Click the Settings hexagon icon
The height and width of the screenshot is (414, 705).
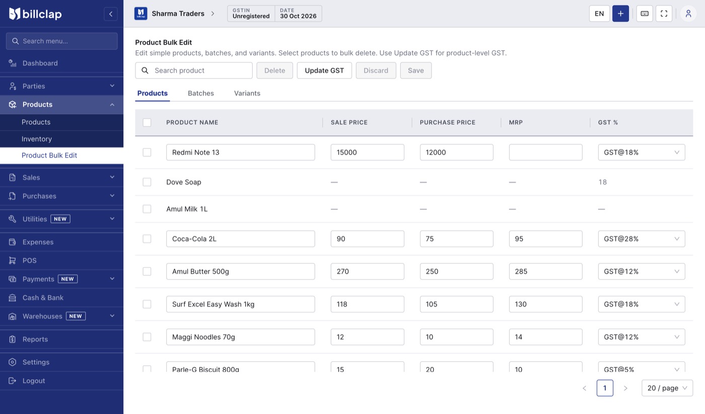pos(13,362)
